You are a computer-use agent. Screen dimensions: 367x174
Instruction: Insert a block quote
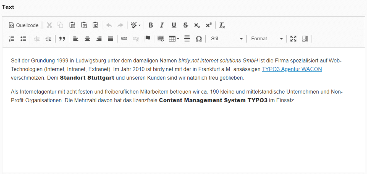[x=62, y=39]
